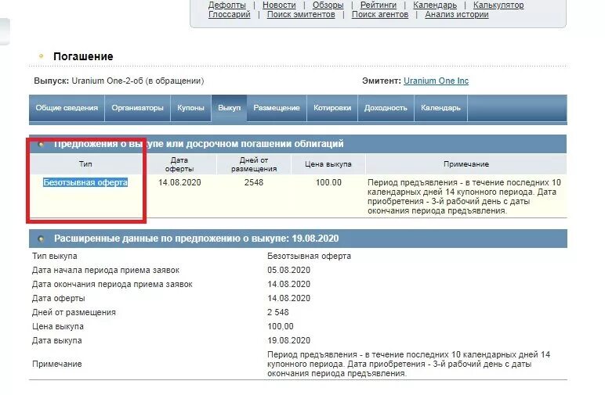
Task: Click the Дата оферты row label in details
Action: click(59, 298)
